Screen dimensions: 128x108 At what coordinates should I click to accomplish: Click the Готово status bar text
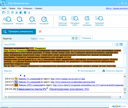coord(5,107)
